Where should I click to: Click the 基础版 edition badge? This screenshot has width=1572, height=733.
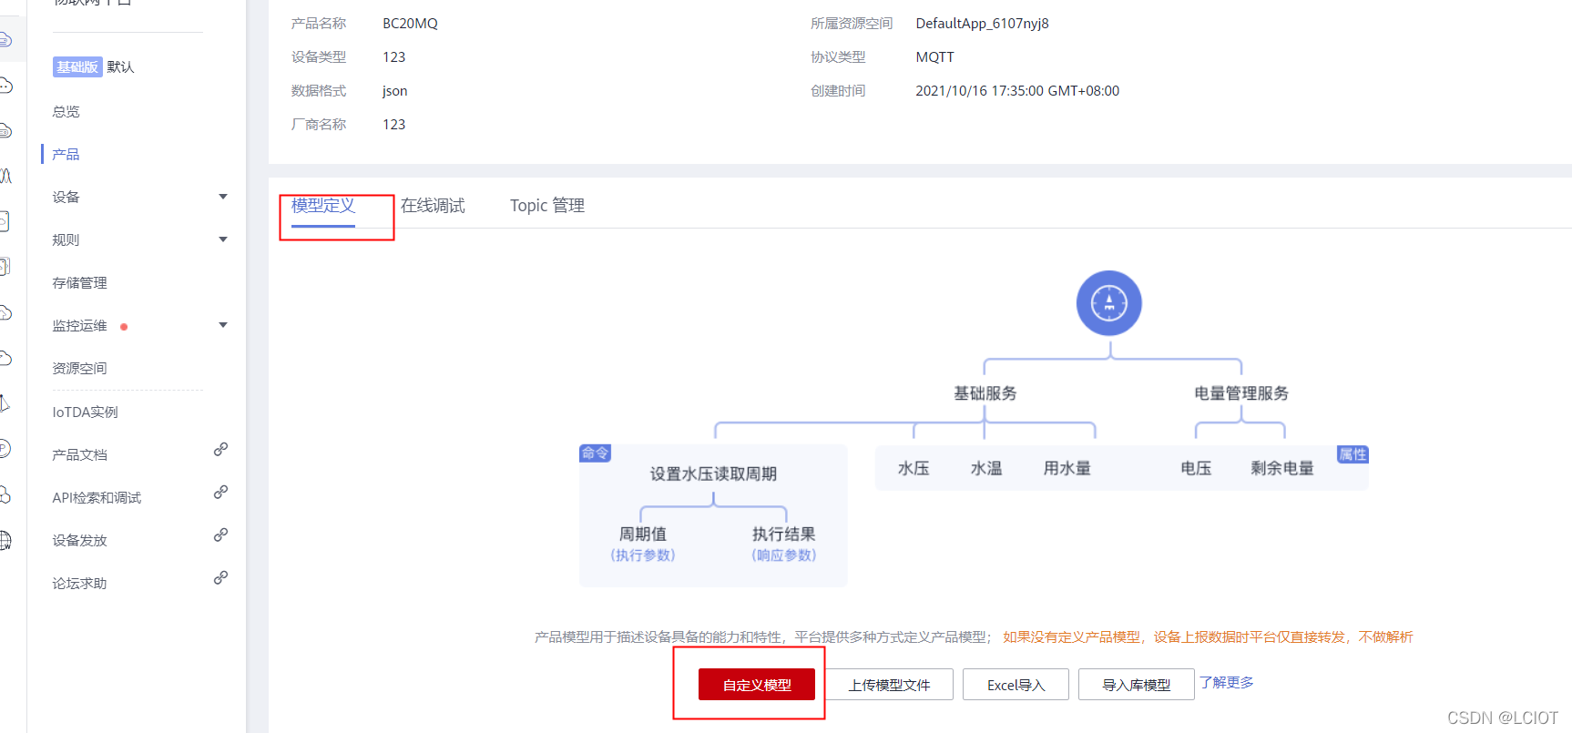(77, 66)
